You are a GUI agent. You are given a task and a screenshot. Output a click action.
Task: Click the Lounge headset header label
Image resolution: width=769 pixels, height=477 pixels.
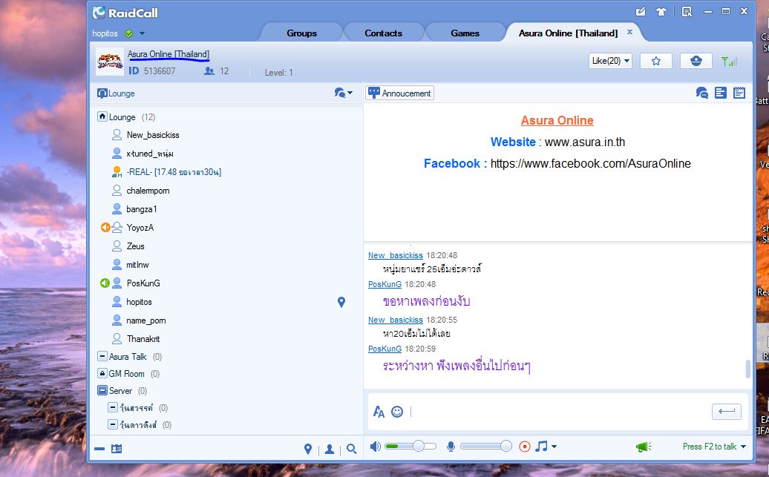pyautogui.click(x=116, y=93)
